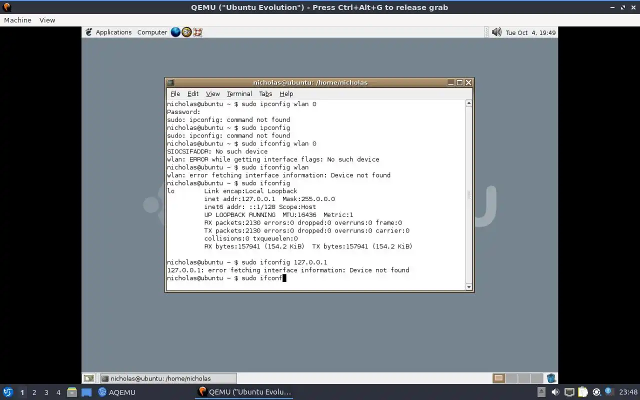Open the terminal Help menu
The image size is (640, 400).
286,93
